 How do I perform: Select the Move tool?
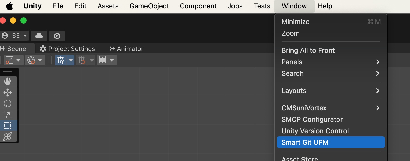pyautogui.click(x=8, y=93)
